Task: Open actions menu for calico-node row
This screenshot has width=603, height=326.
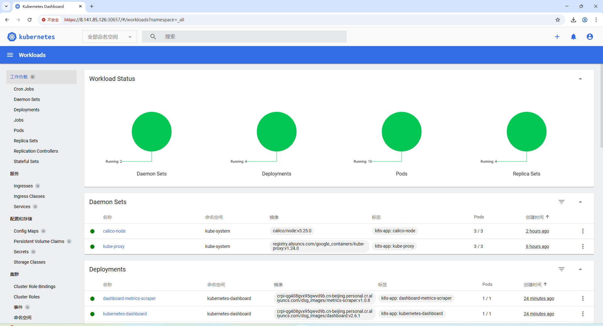Action: [x=583, y=231]
